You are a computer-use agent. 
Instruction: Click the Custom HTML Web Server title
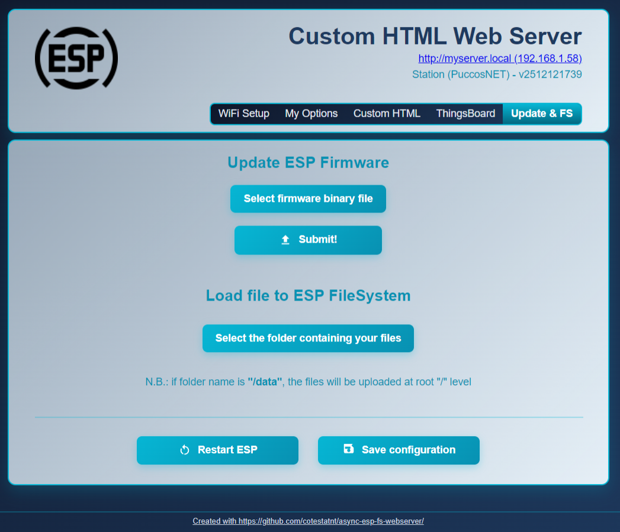pyautogui.click(x=435, y=36)
